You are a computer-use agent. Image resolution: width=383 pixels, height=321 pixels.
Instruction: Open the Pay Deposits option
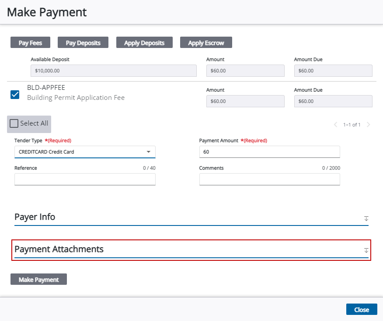(83, 43)
